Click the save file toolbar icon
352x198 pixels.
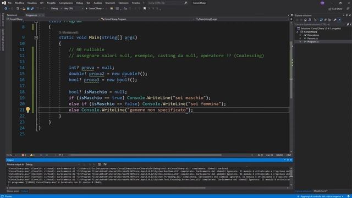pyautogui.click(x=28, y=9)
